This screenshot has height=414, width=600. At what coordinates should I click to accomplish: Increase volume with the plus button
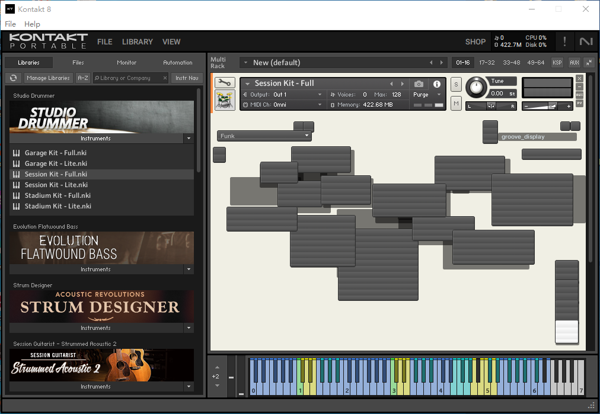(569, 106)
